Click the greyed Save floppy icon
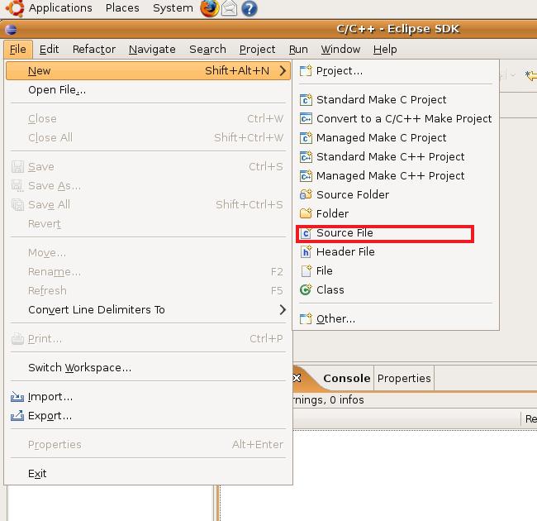 (17, 167)
